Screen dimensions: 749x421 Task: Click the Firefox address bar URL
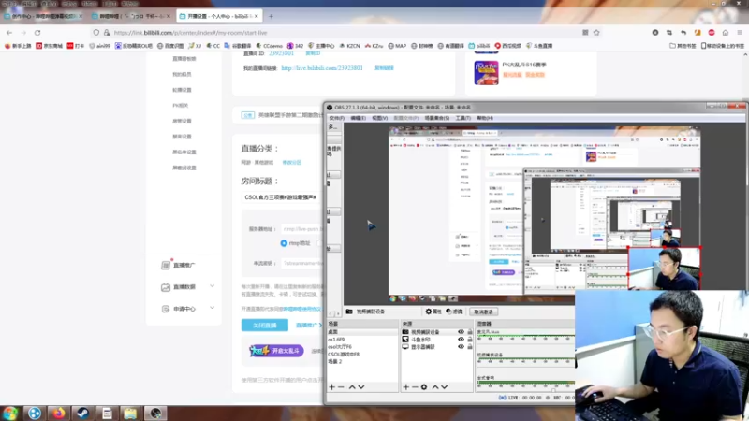pos(190,33)
